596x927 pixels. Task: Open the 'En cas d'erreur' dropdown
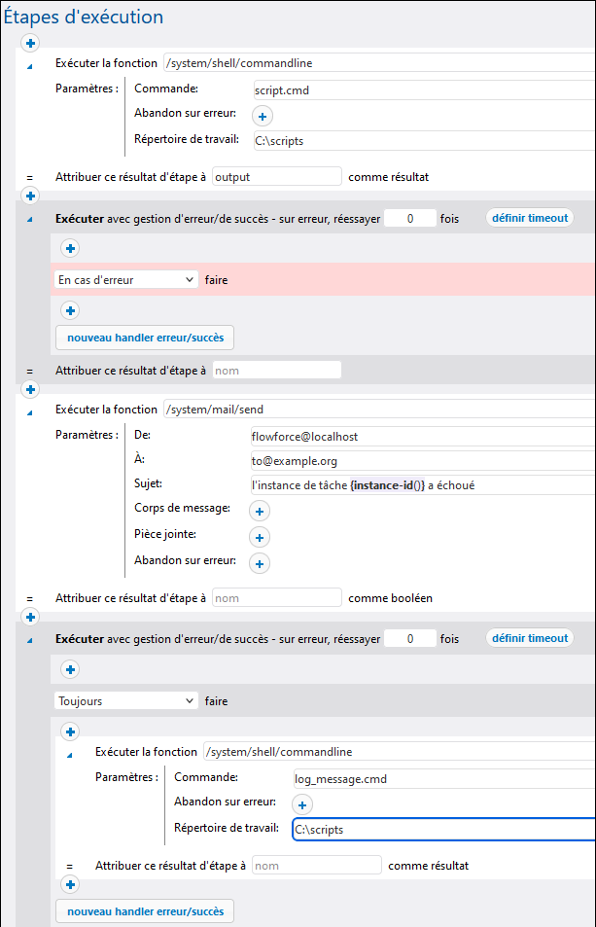126,280
